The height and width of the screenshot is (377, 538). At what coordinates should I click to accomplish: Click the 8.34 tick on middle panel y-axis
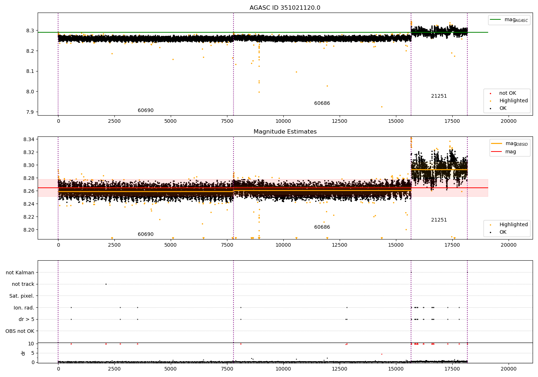coord(29,139)
